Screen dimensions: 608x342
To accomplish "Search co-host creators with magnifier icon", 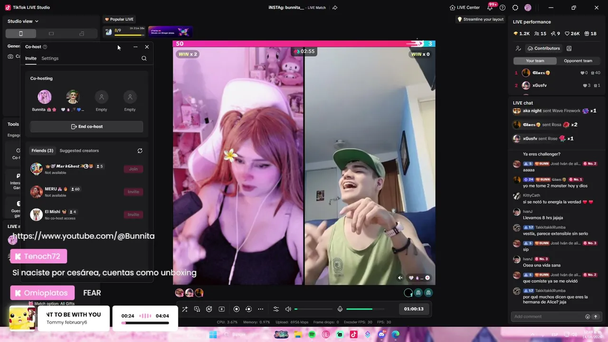I will 144,58.
